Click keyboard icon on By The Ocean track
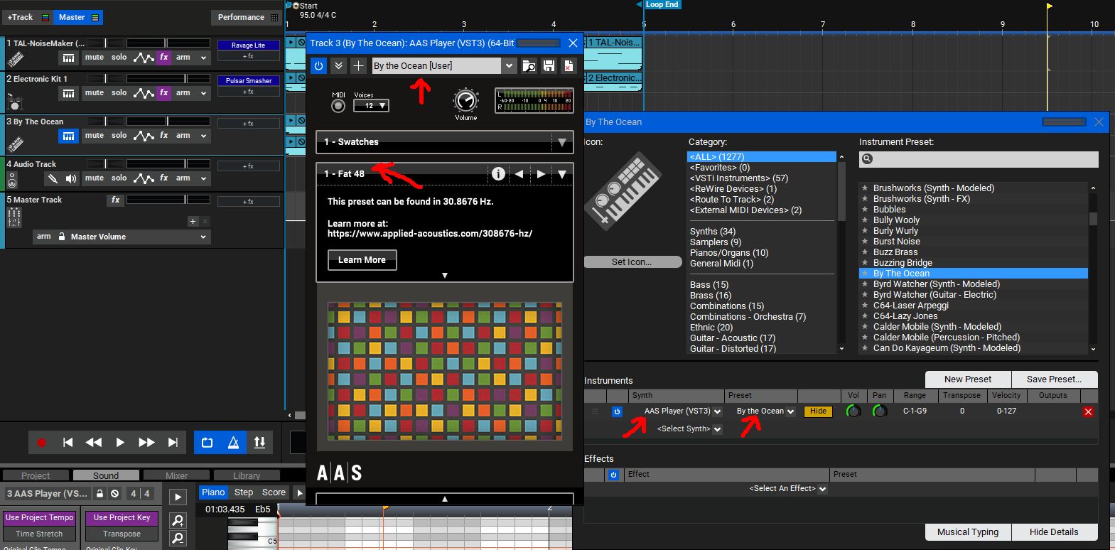Image resolution: width=1115 pixels, height=550 pixels. (x=68, y=136)
